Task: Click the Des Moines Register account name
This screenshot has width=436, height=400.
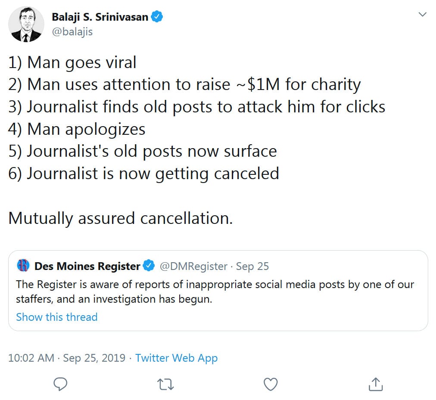Action: (x=87, y=266)
